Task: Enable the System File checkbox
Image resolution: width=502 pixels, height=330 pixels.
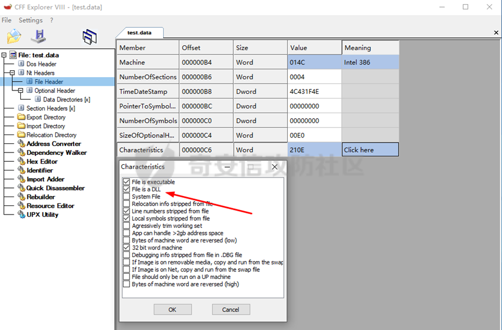Action: (x=127, y=197)
